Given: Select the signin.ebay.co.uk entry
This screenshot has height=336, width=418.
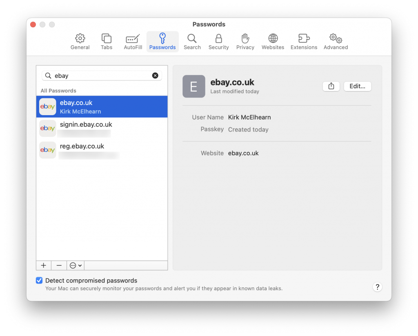Looking at the screenshot, I should (x=102, y=128).
